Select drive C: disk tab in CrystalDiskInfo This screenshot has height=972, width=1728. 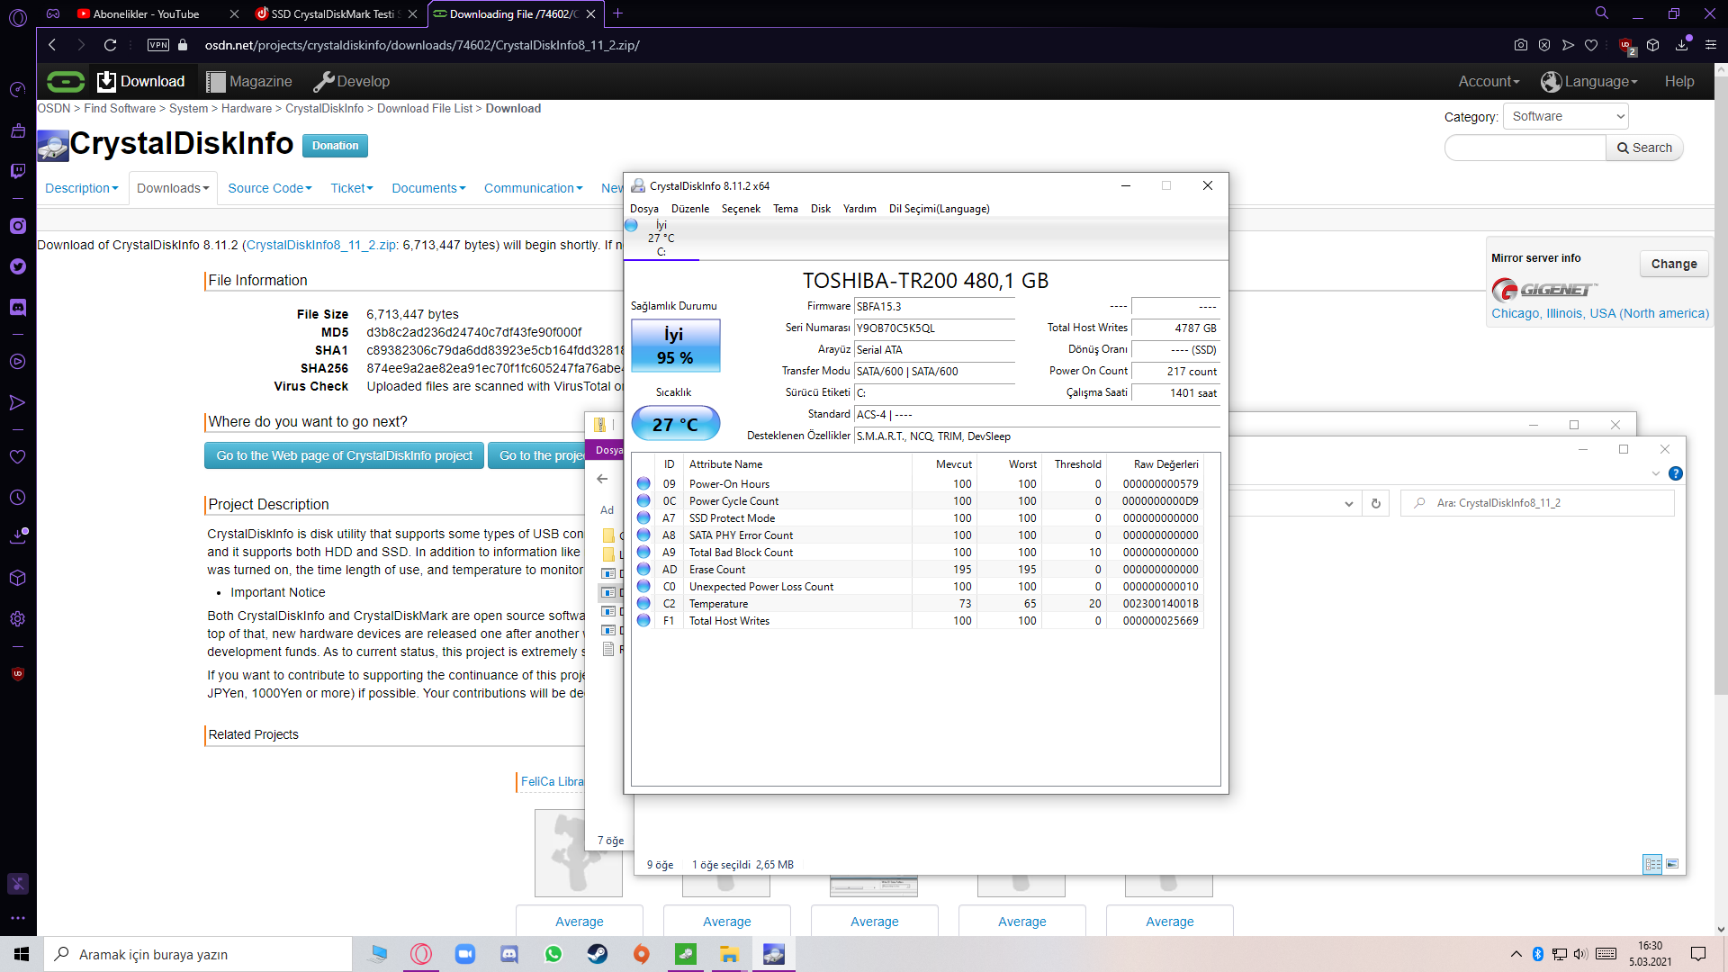[x=661, y=238]
